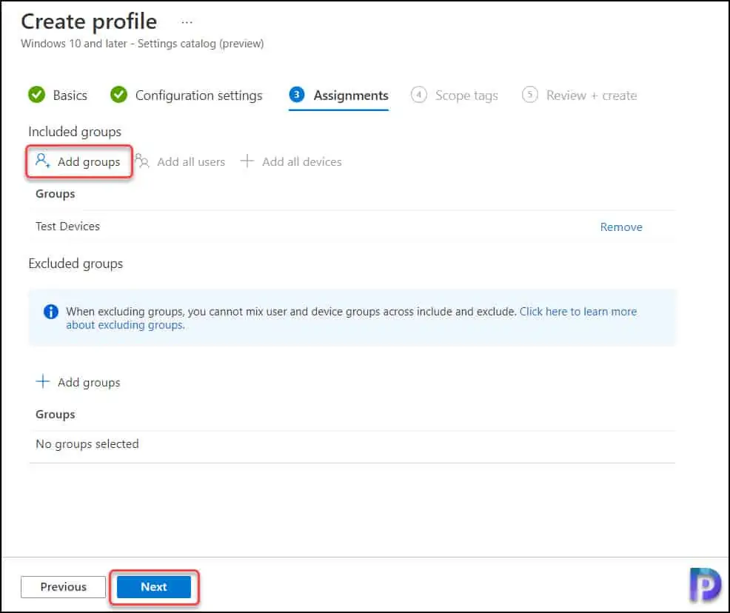The image size is (730, 613).
Task: Click the Windows 10 and later subtitle
Action: [142, 43]
